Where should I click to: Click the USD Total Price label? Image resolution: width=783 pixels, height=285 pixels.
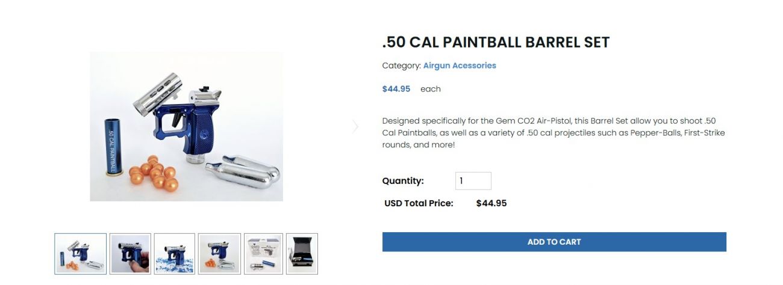click(419, 203)
